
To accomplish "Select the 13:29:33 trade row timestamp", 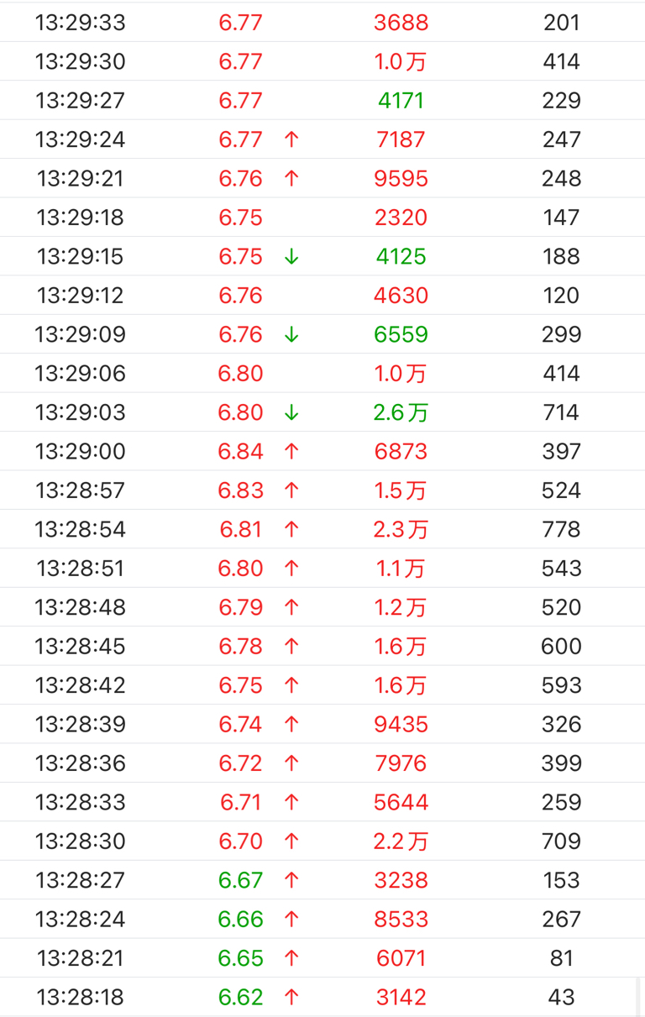I will tap(81, 23).
